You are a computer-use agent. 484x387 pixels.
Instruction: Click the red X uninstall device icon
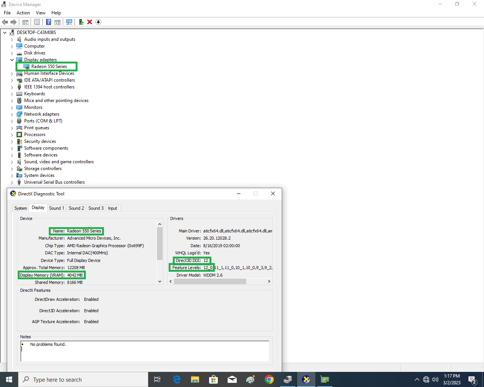[x=90, y=22]
